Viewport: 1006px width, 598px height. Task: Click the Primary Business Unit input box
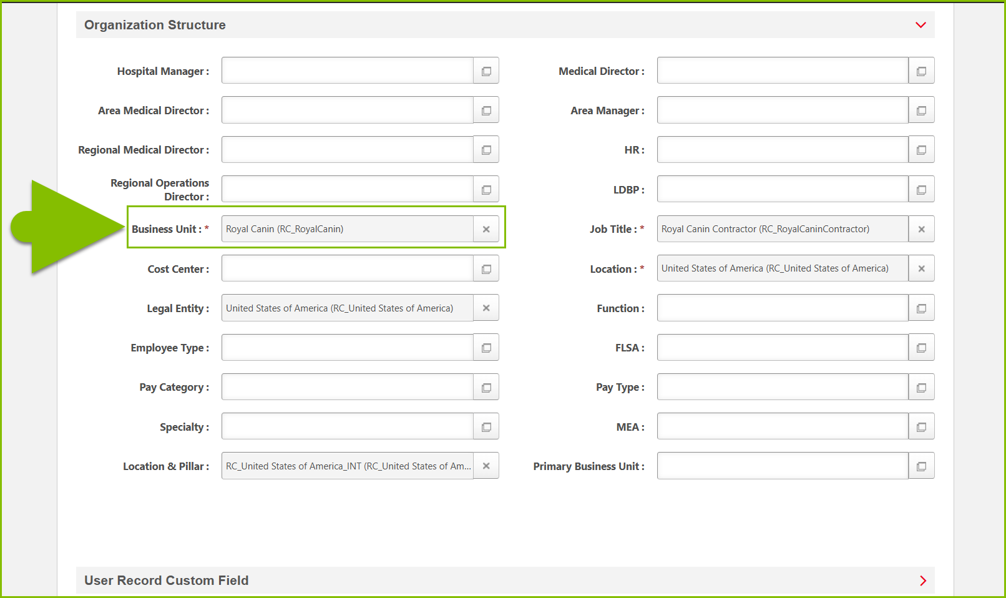(x=783, y=466)
